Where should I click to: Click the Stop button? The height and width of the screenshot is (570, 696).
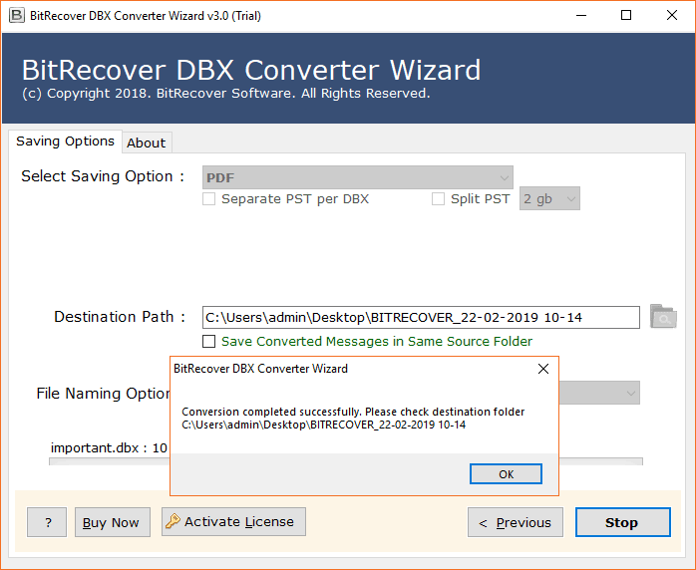tap(623, 522)
